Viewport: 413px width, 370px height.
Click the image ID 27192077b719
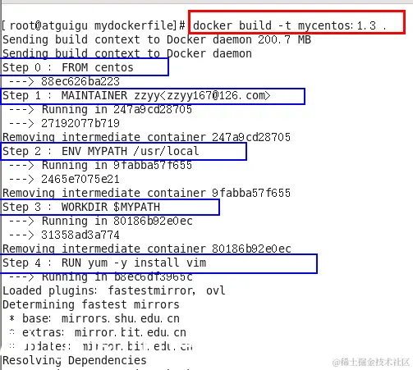click(80, 123)
